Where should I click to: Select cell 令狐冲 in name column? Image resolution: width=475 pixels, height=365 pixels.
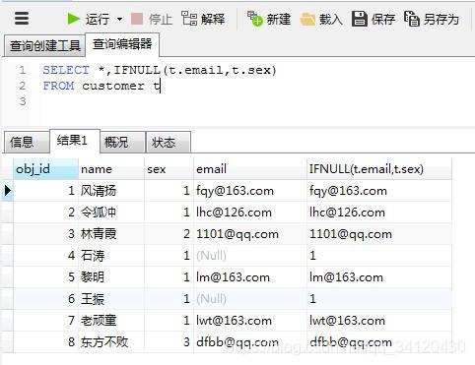click(x=111, y=213)
